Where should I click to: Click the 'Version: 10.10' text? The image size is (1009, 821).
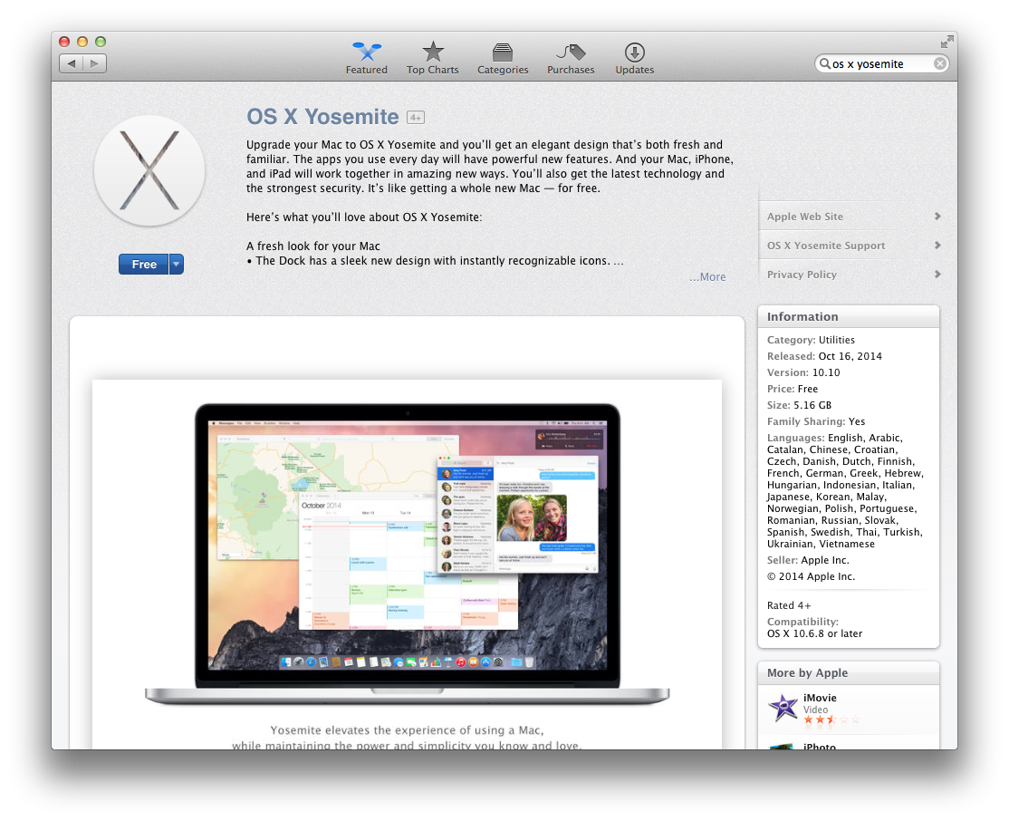[803, 372]
